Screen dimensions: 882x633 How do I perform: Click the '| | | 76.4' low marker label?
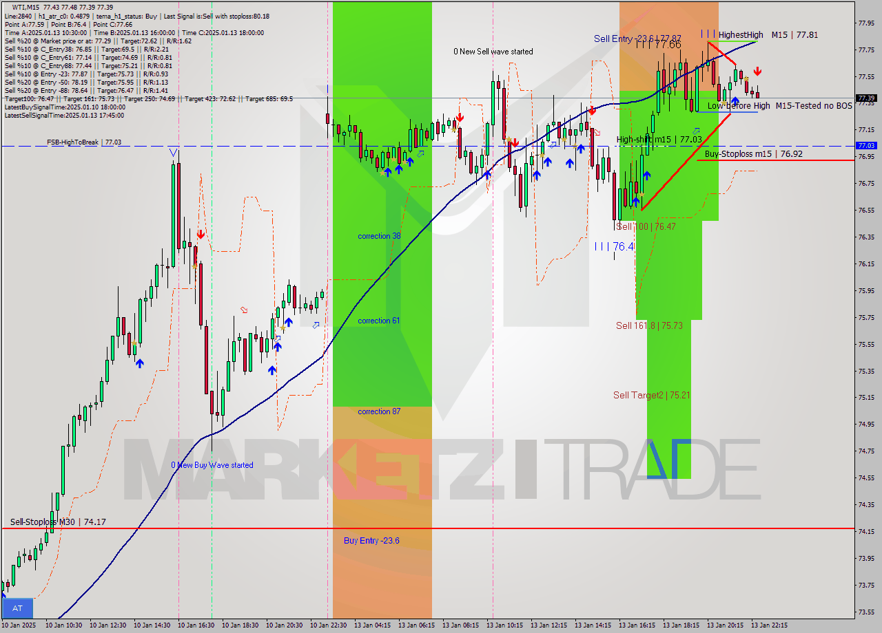tap(614, 246)
